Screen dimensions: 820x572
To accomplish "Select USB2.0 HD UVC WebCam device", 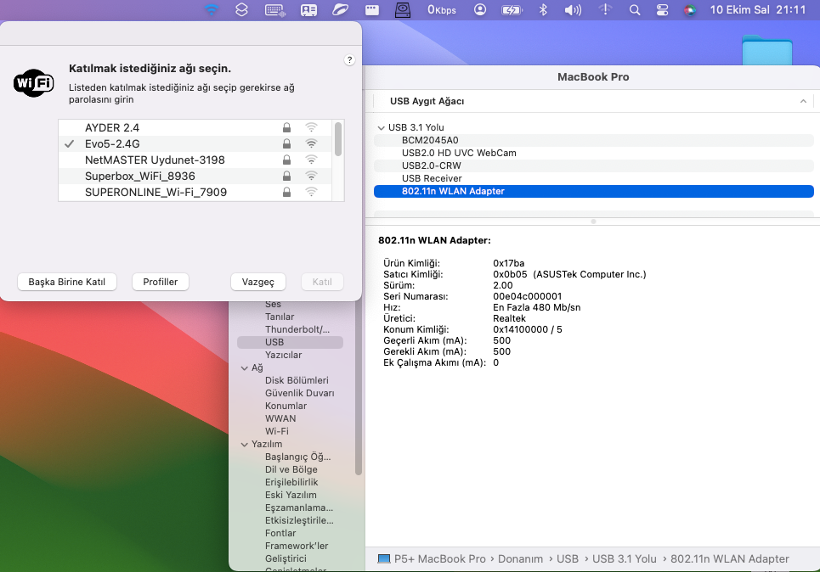I will [x=594, y=153].
